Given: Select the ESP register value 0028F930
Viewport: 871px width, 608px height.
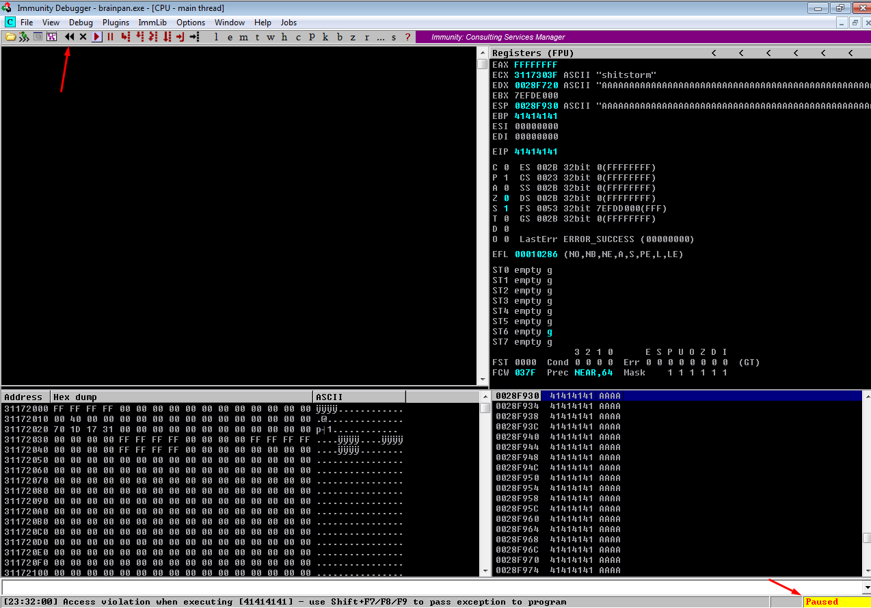Looking at the screenshot, I should click(x=536, y=106).
